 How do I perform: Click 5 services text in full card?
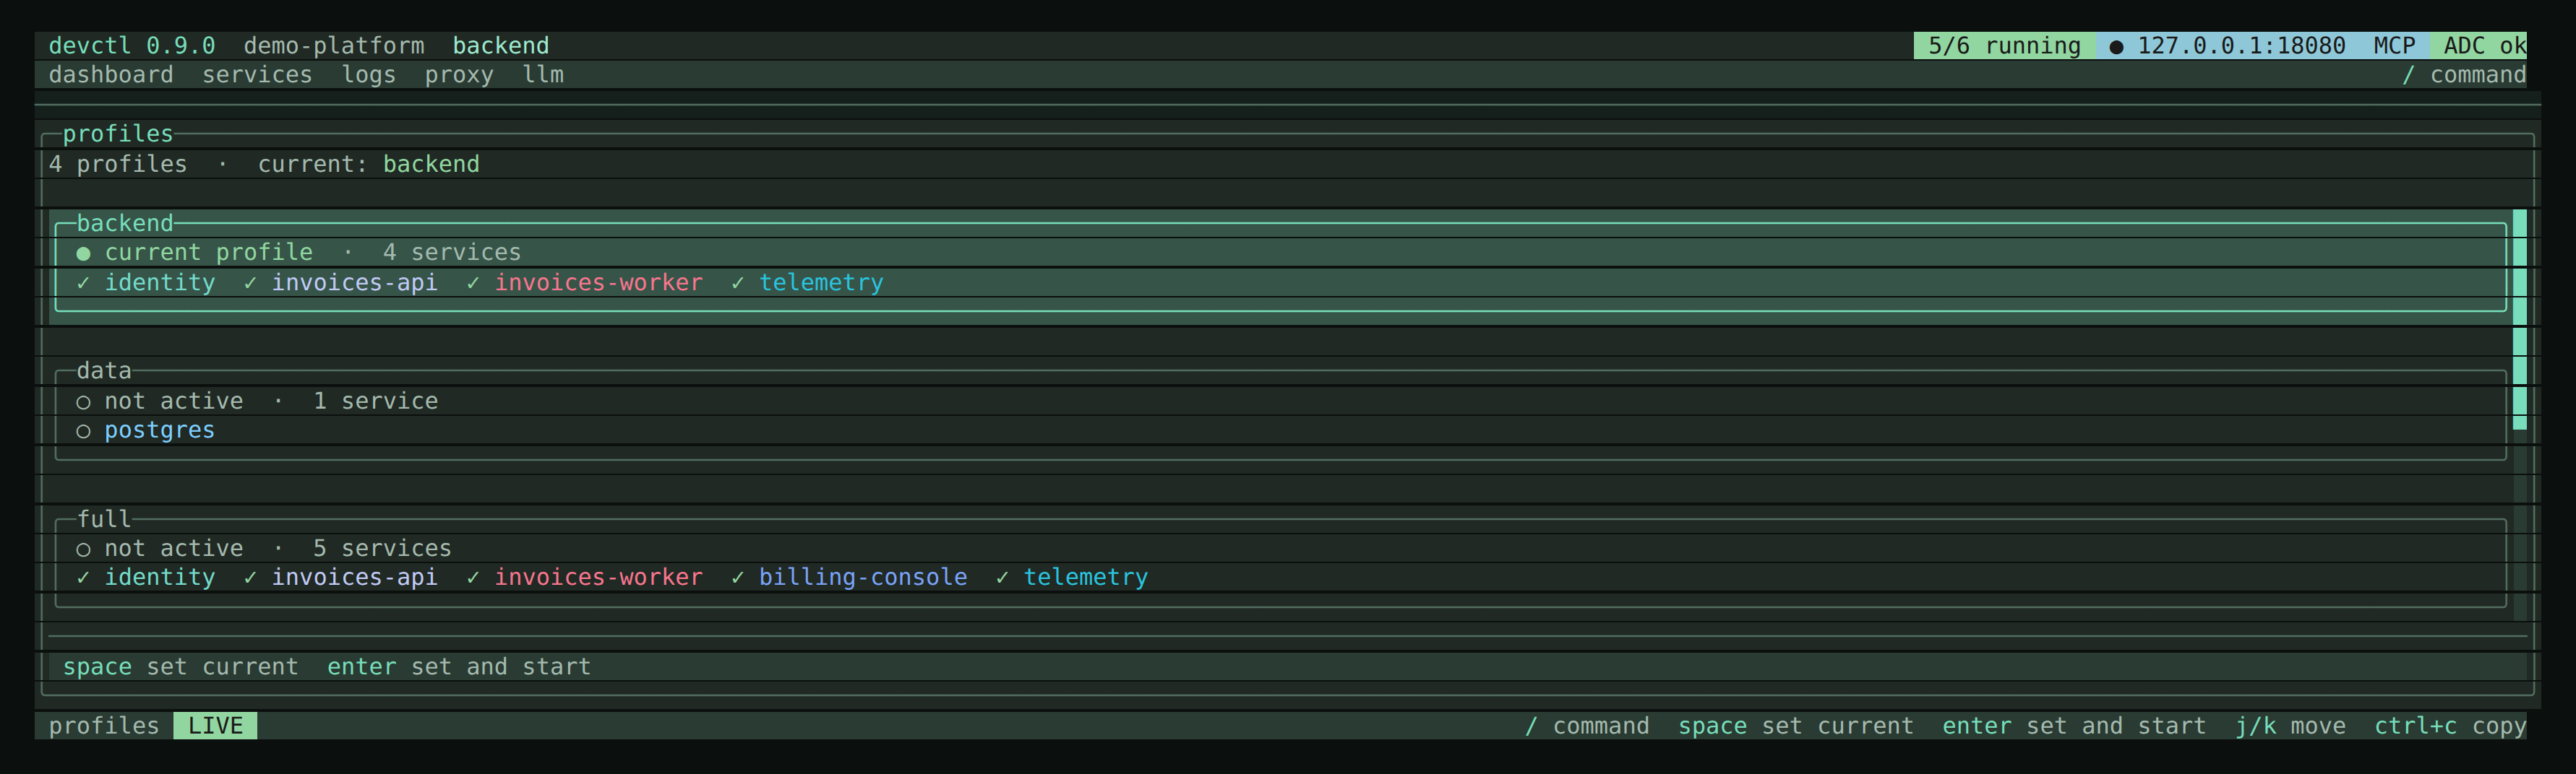[382, 548]
